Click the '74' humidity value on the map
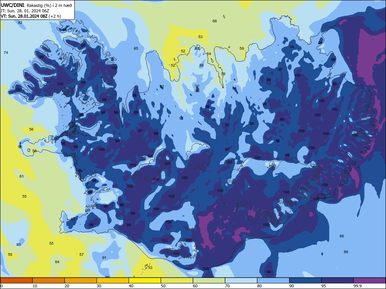The height and width of the screenshot is (289, 386). coord(6,52)
